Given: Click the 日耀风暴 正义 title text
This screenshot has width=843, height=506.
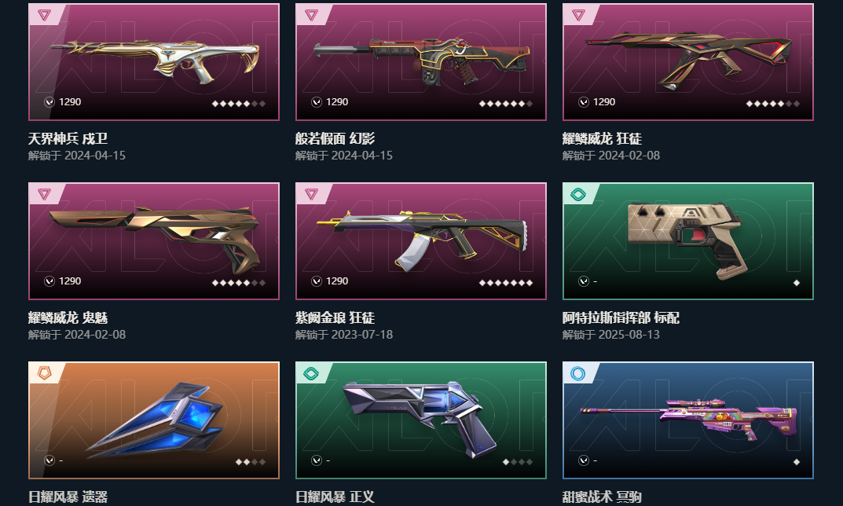Looking at the screenshot, I should pyautogui.click(x=335, y=497).
